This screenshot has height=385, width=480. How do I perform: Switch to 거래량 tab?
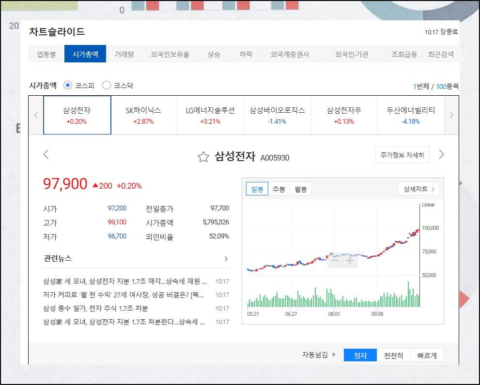[124, 54]
